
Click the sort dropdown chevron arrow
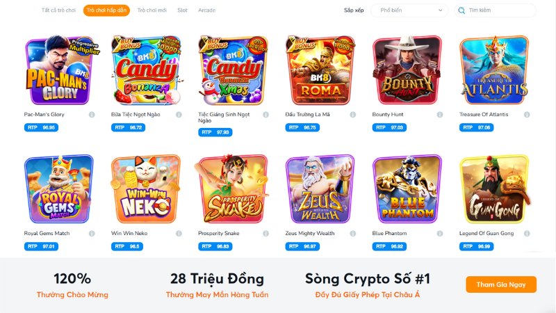point(441,10)
